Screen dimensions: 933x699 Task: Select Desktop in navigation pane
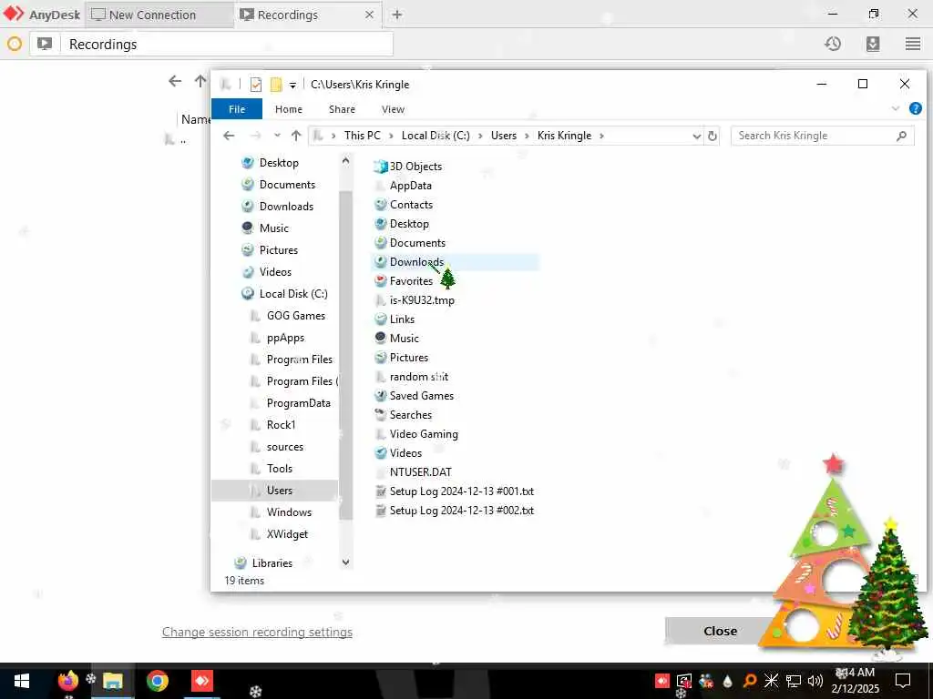(279, 163)
